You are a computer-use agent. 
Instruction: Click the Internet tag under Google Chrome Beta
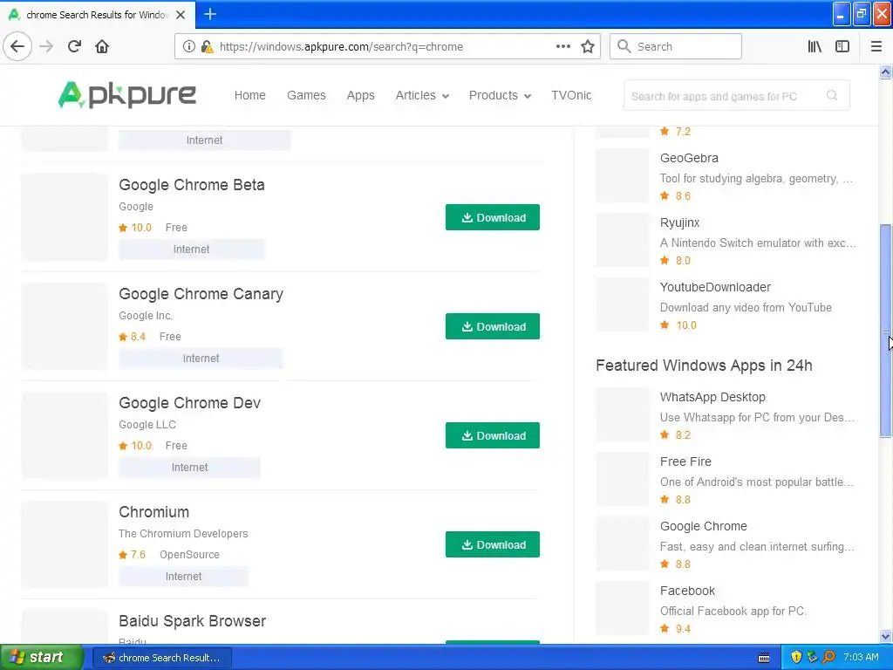191,249
